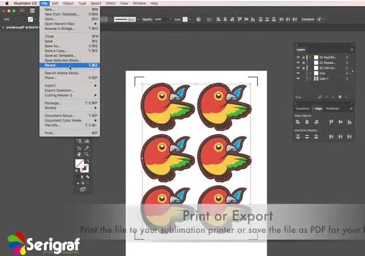
Task: Click Horizontal Align Right in Align panel
Action: [x=316, y=122]
